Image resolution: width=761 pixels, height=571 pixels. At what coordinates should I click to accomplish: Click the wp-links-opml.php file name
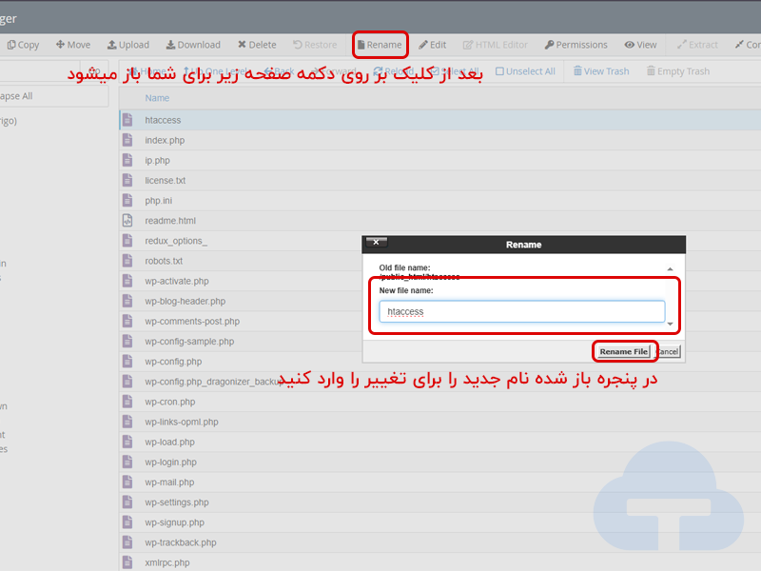click(x=182, y=422)
